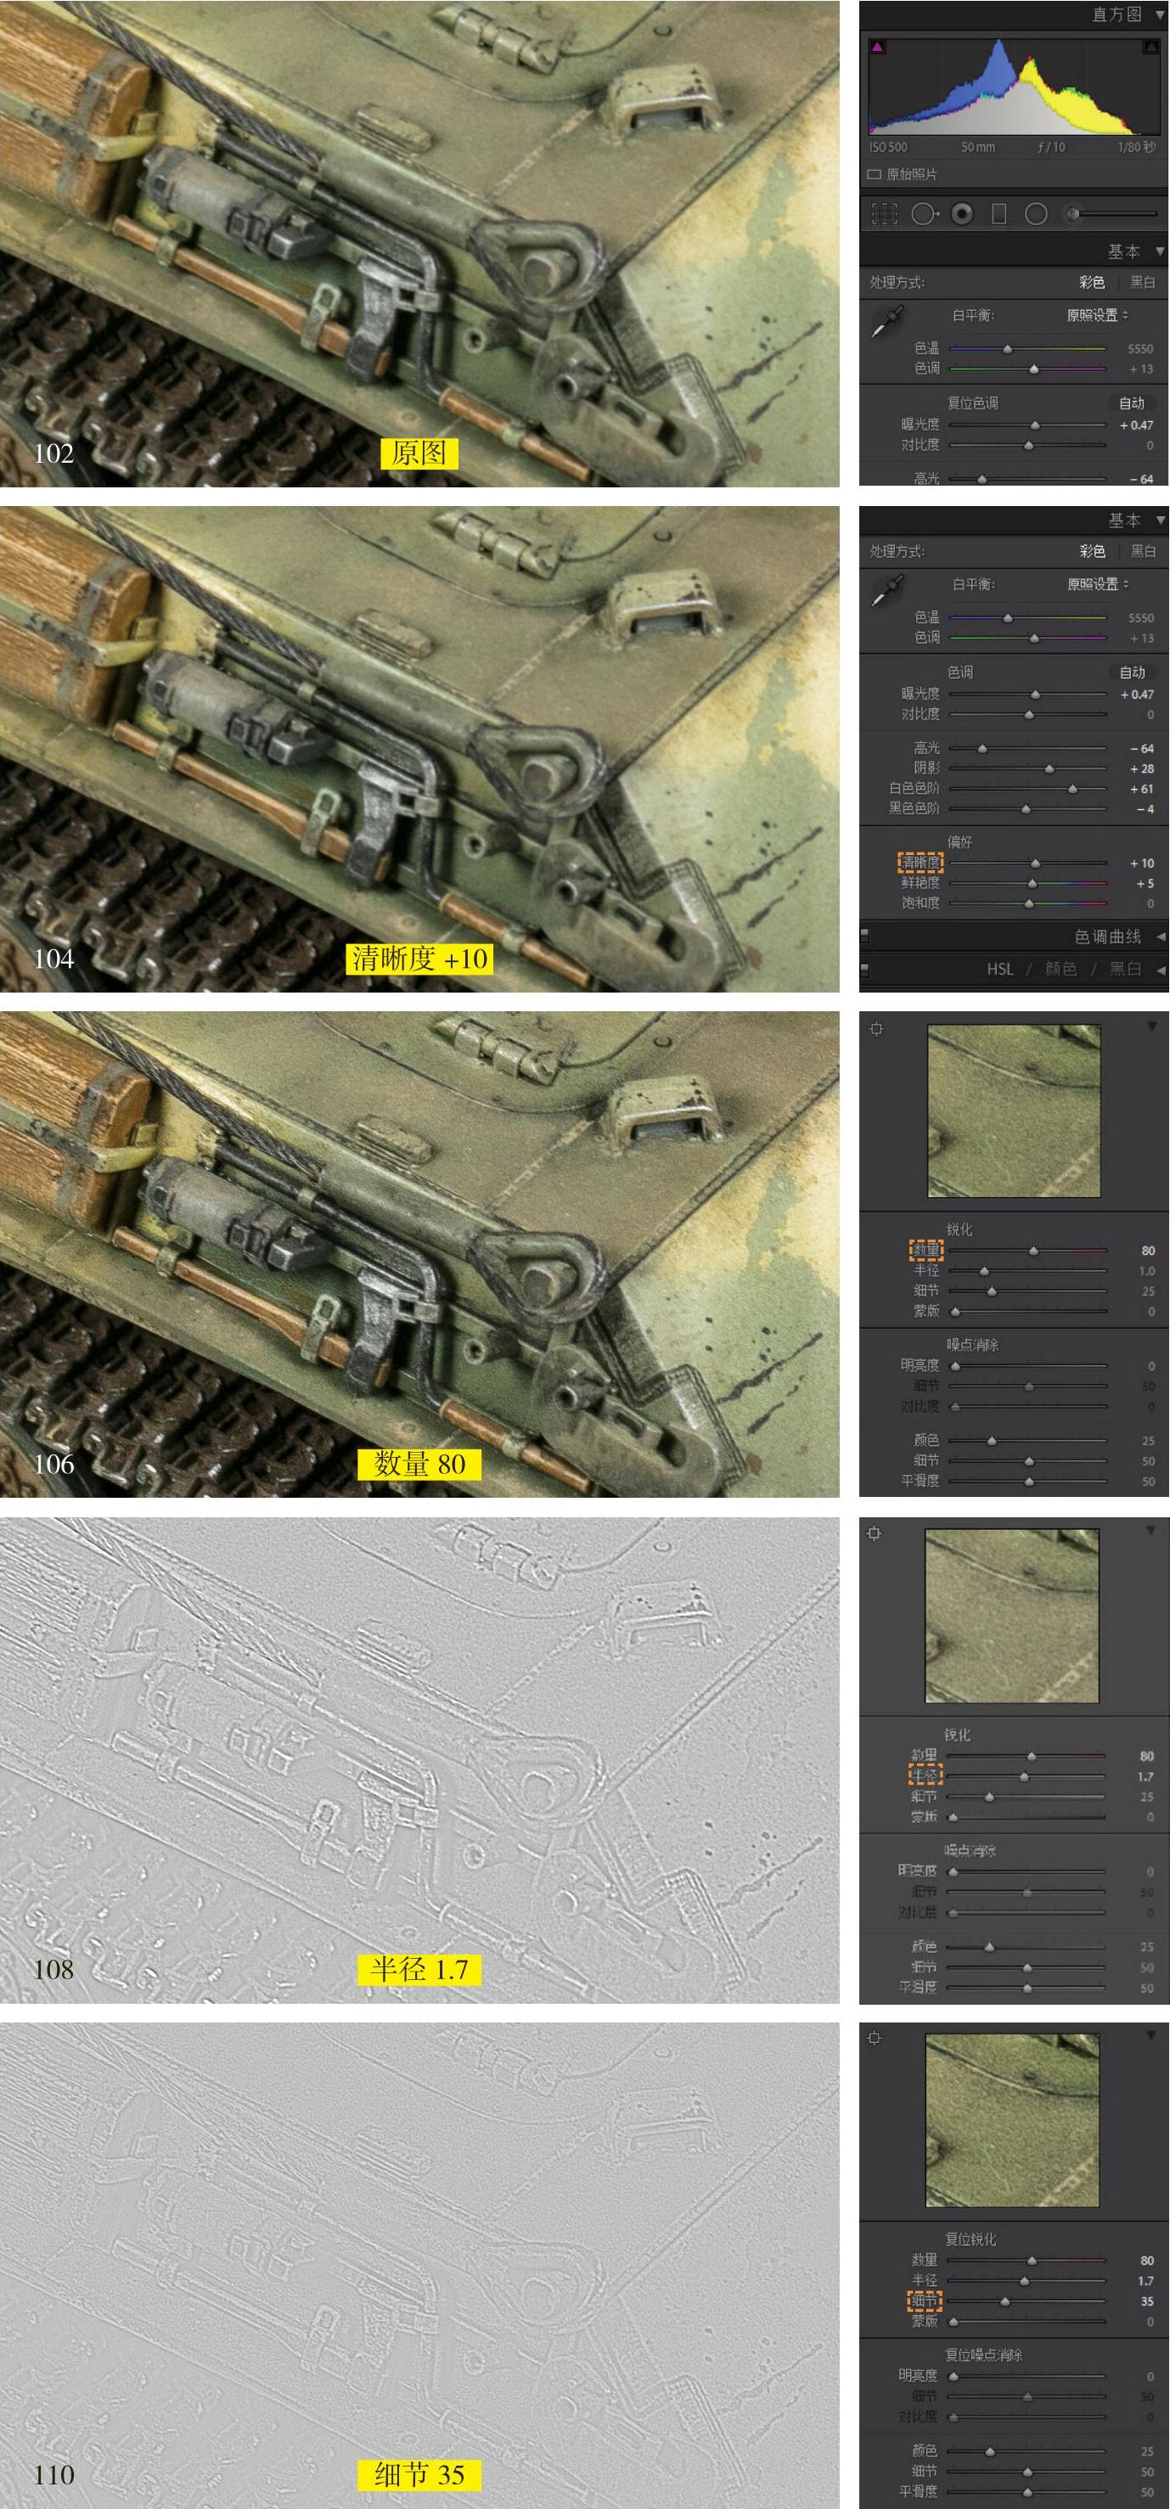Adjust the 数量 slider in the 半径 1.0 panel
1170x2509 pixels.
pos(1027,1251)
